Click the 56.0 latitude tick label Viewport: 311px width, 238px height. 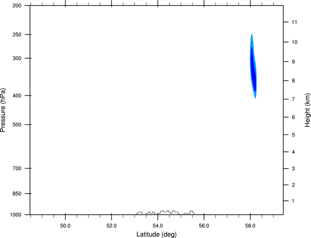point(204,226)
